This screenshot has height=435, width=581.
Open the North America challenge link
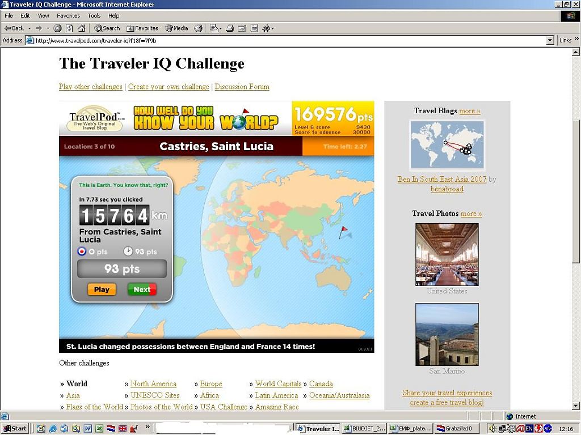pyautogui.click(x=153, y=384)
